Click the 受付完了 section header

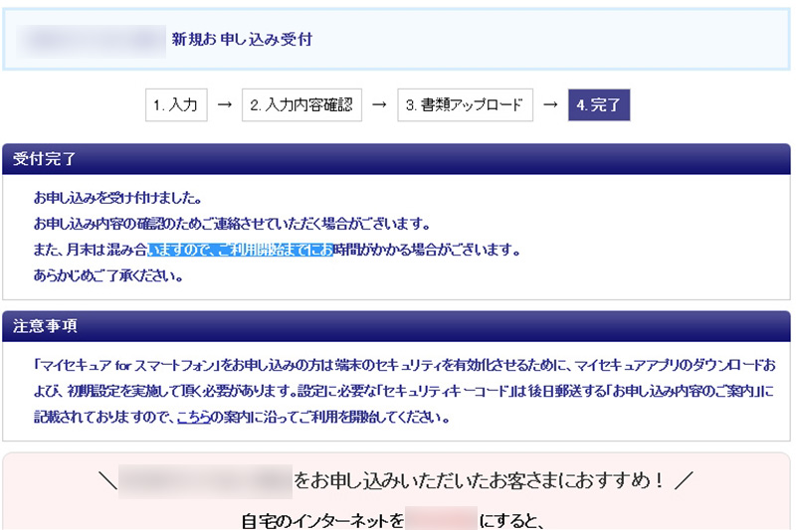[396, 159]
